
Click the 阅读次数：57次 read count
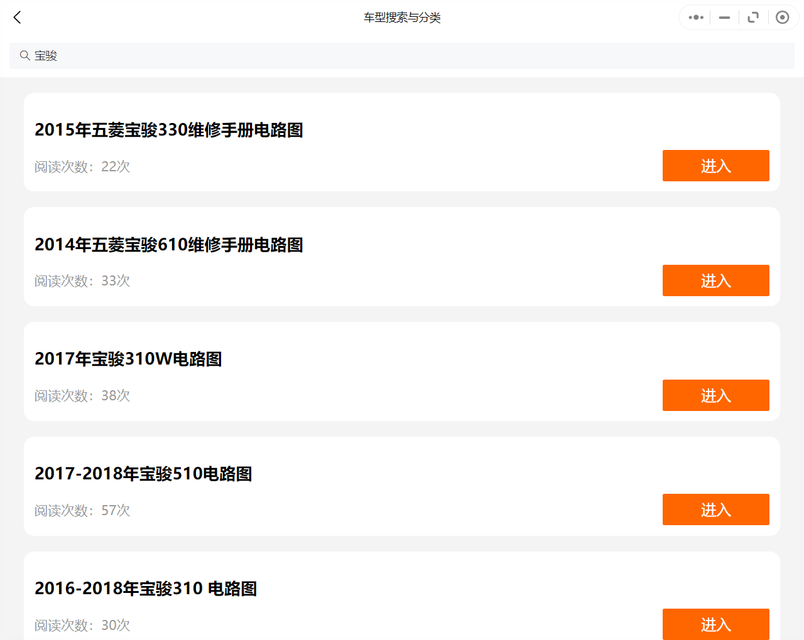pos(82,510)
